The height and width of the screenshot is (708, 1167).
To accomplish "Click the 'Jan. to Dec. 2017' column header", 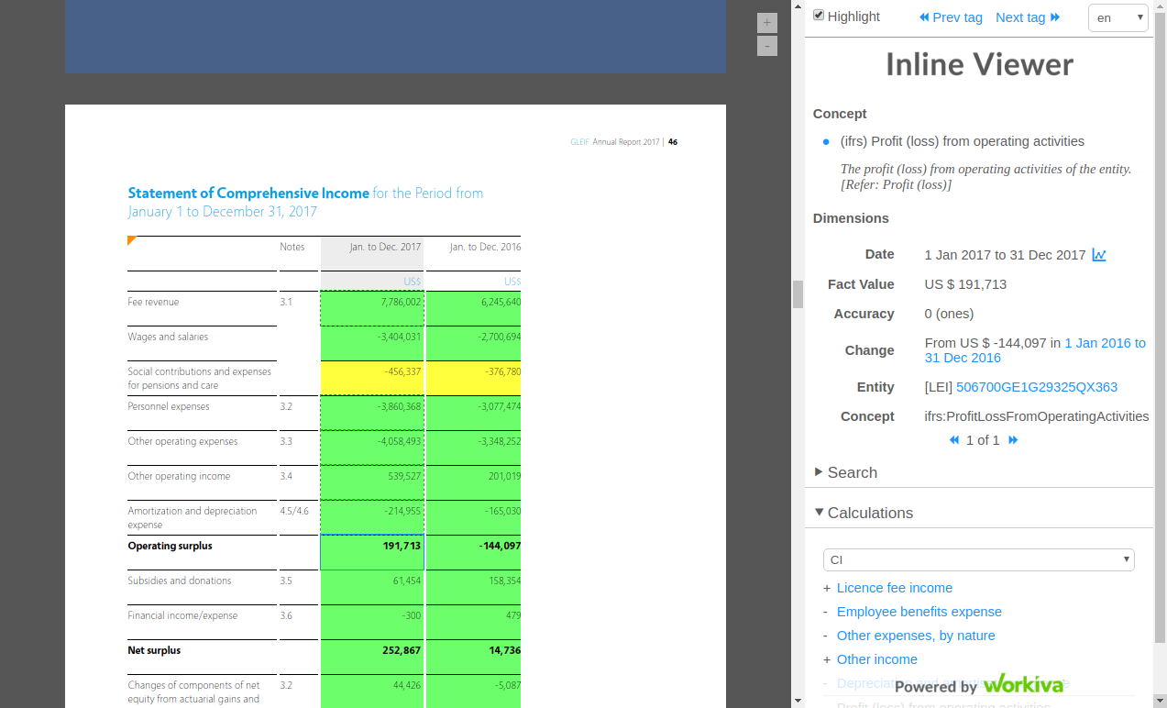I will coord(385,247).
